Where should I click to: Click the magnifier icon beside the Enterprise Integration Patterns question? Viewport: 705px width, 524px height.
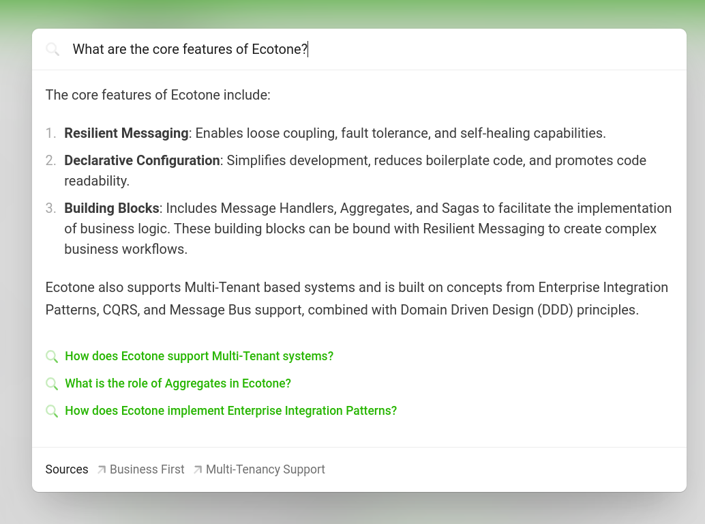coord(52,411)
